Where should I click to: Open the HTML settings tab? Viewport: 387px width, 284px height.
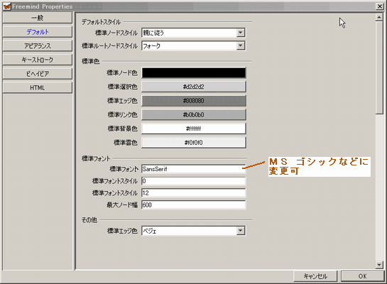tap(37, 87)
